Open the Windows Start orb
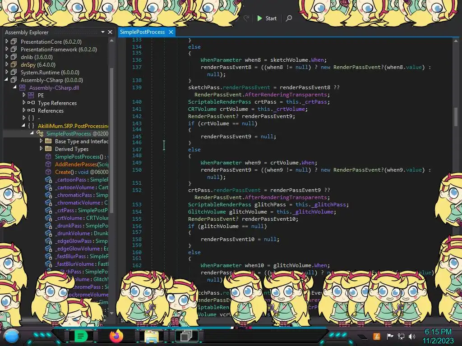Viewport: 462px width, 346px height. click(x=11, y=336)
